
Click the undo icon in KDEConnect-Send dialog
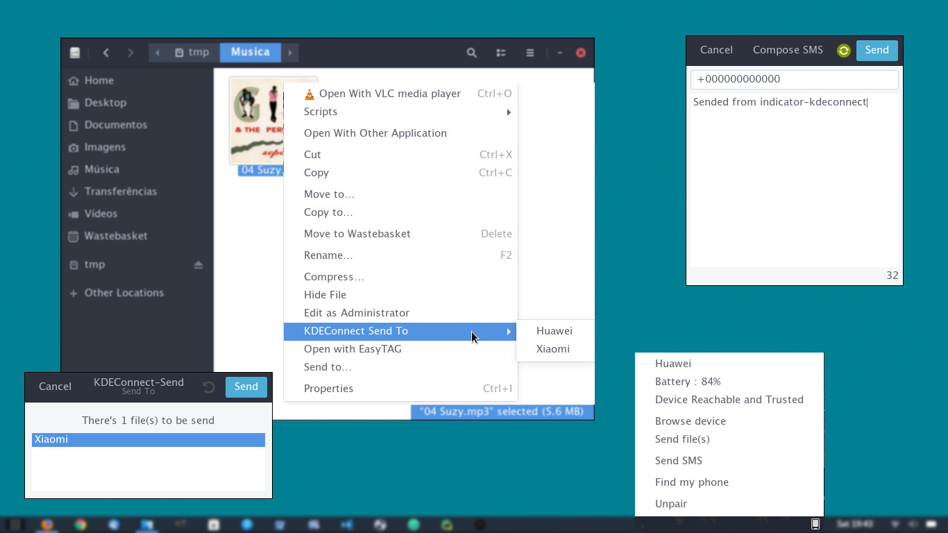[208, 387]
